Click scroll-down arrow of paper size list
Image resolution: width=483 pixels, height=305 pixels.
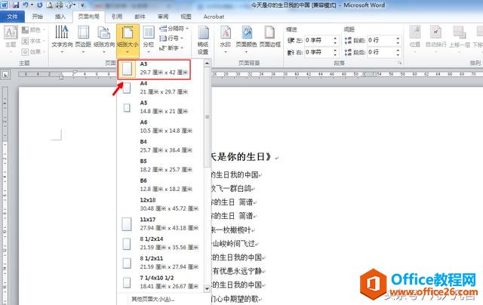[x=207, y=288]
